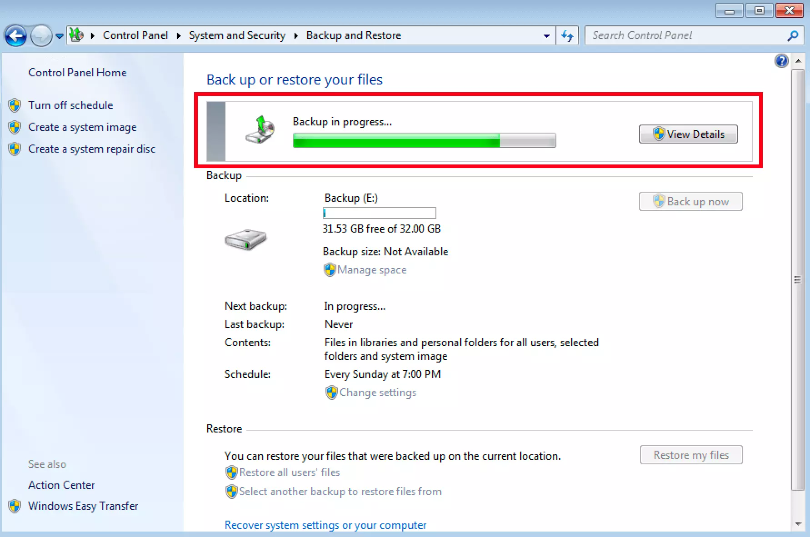The height and width of the screenshot is (537, 810).
Task: Click the Turn off schedule link
Action: [70, 105]
